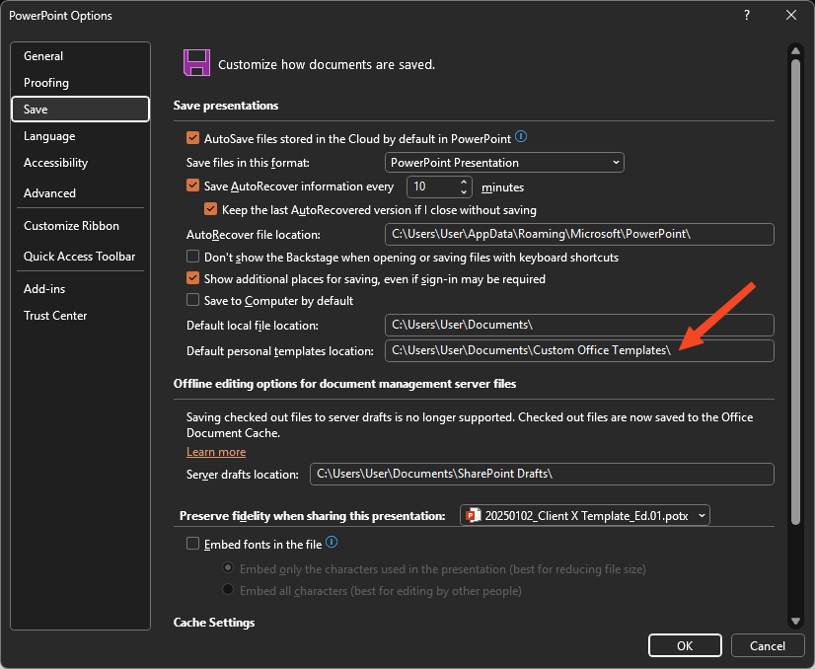
Task: Switch to Customize Ribbon category
Action: tap(71, 226)
